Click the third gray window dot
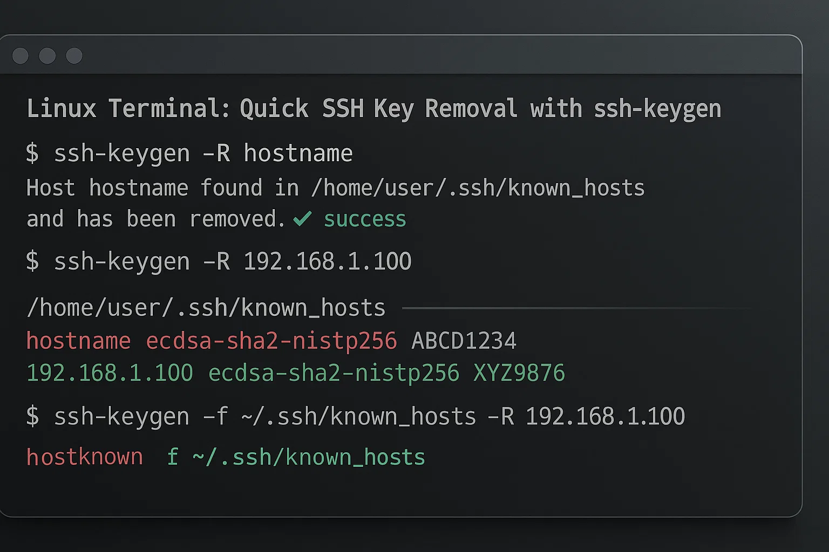The width and height of the screenshot is (829, 552). (74, 56)
